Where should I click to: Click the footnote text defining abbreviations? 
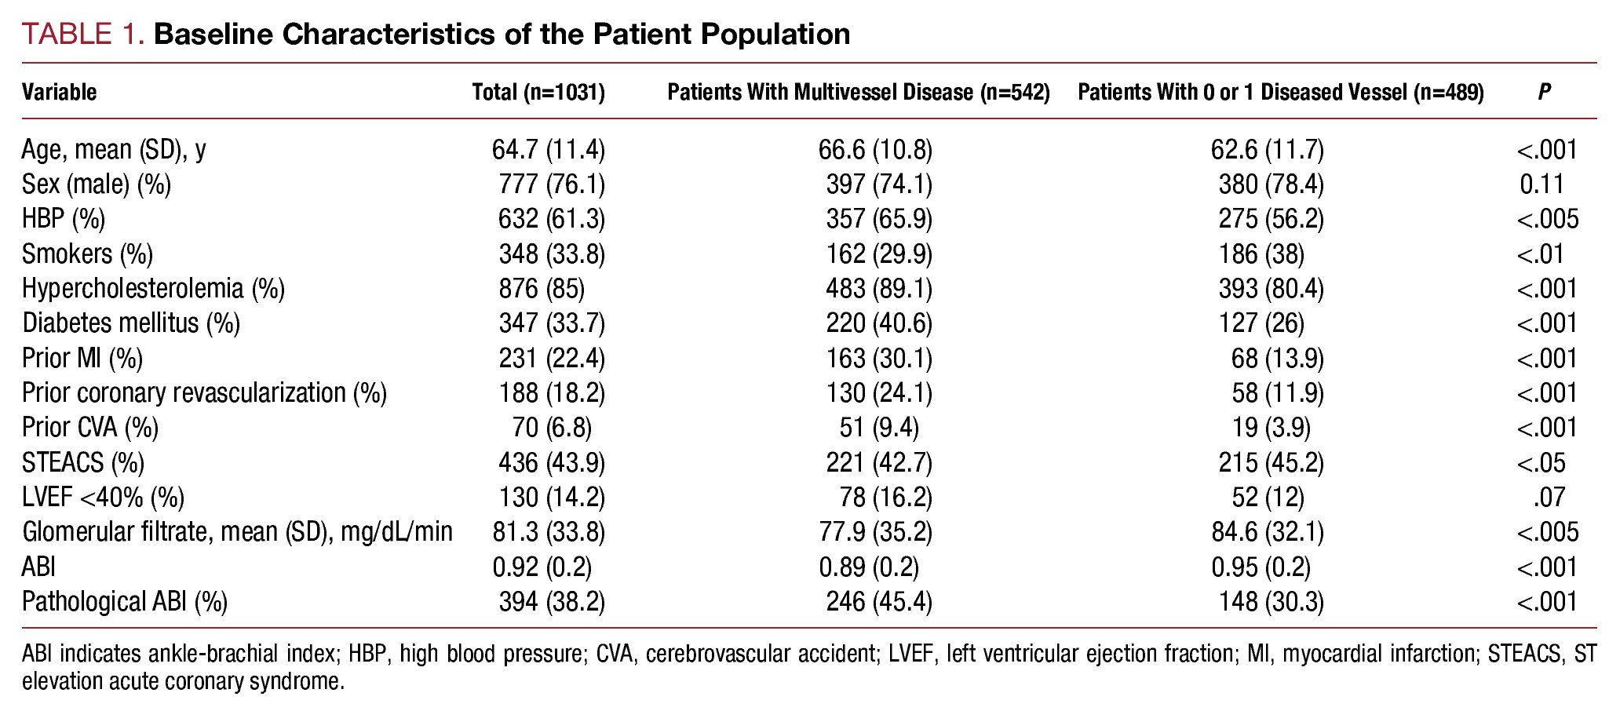click(808, 667)
